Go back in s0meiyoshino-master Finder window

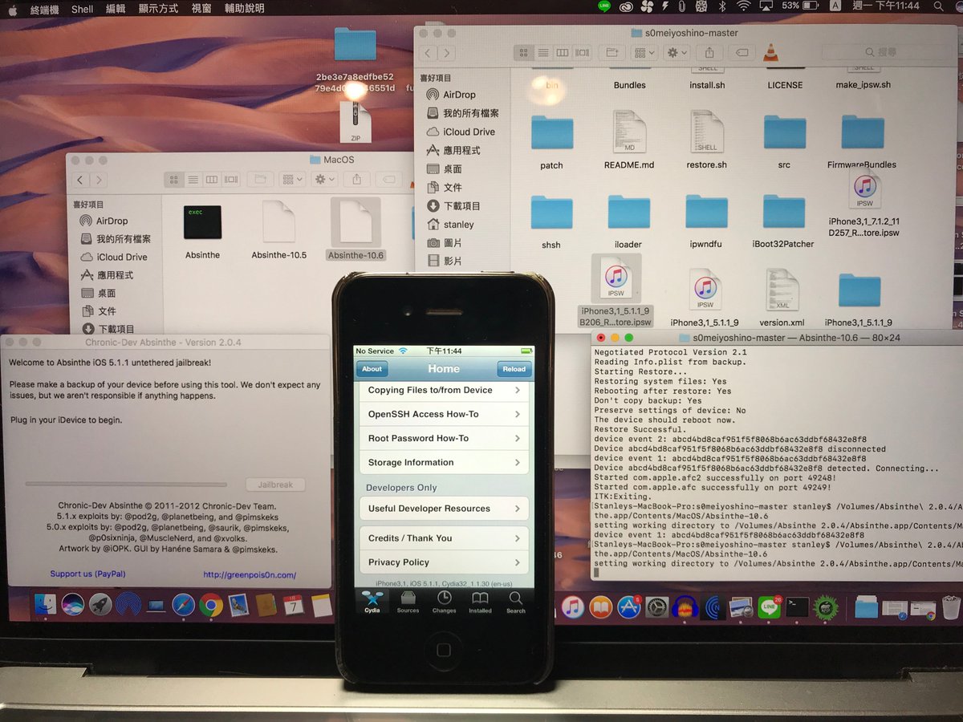[429, 53]
